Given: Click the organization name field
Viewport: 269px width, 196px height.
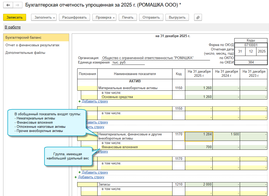Looking at the screenshot, I should [x=156, y=58].
